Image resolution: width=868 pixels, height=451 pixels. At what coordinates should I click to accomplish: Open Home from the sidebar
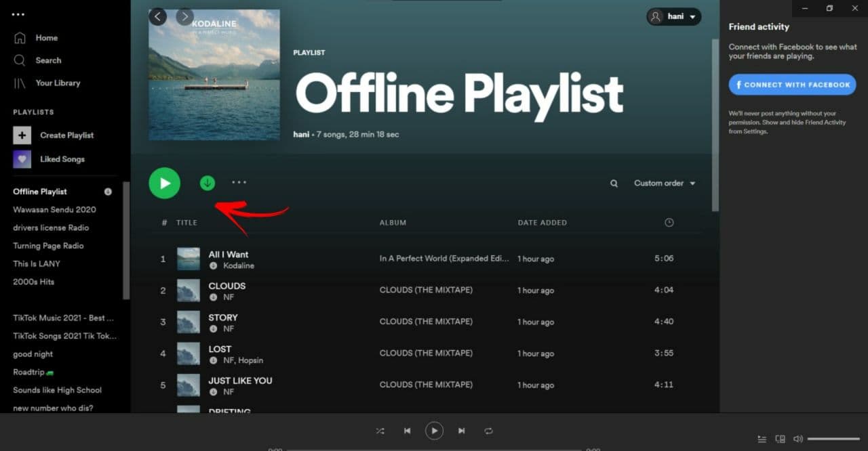click(x=46, y=38)
